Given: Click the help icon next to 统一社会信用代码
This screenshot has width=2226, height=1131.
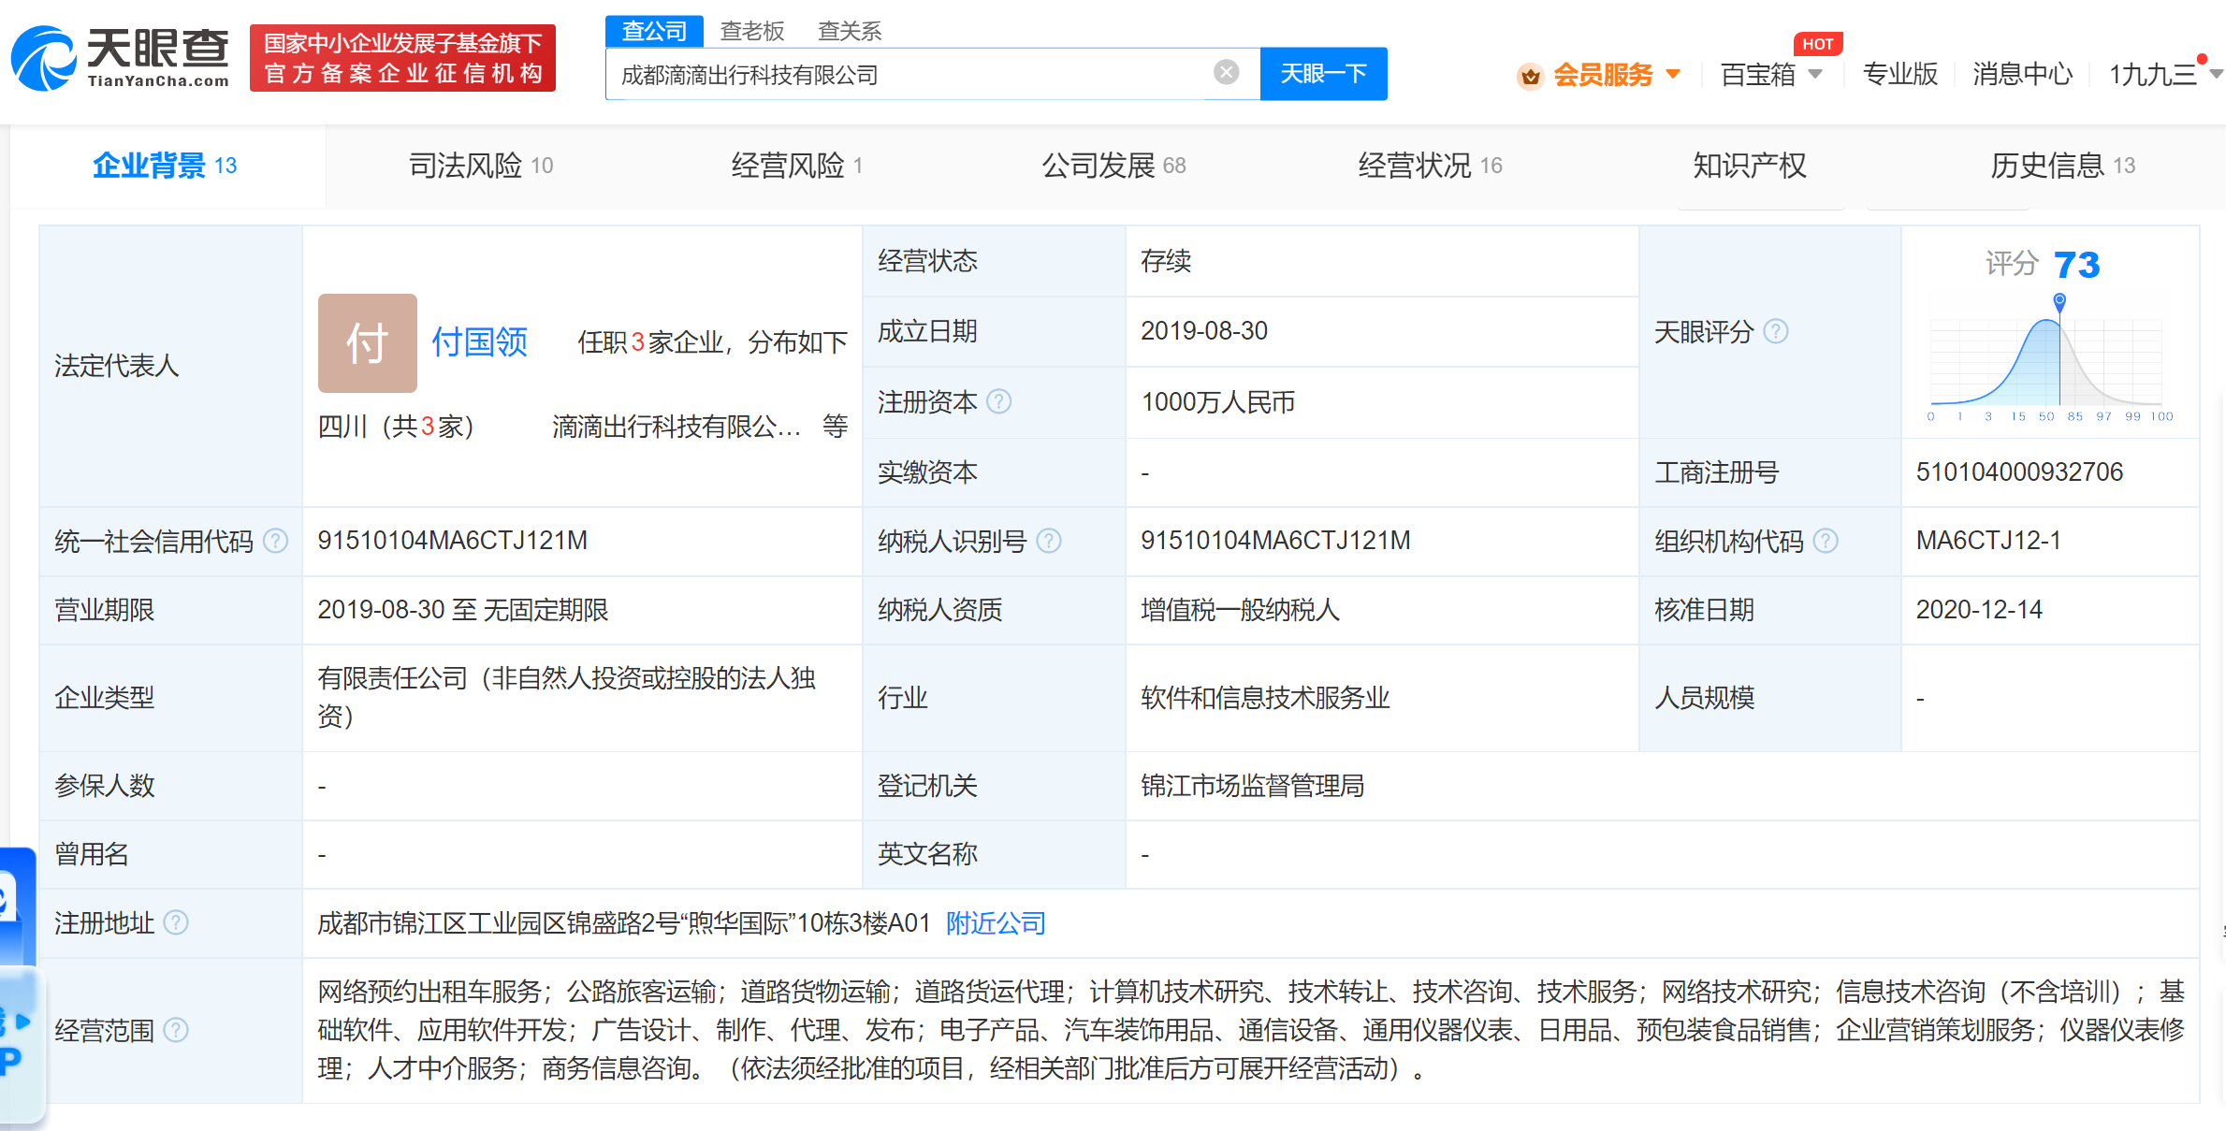Looking at the screenshot, I should tap(275, 541).
